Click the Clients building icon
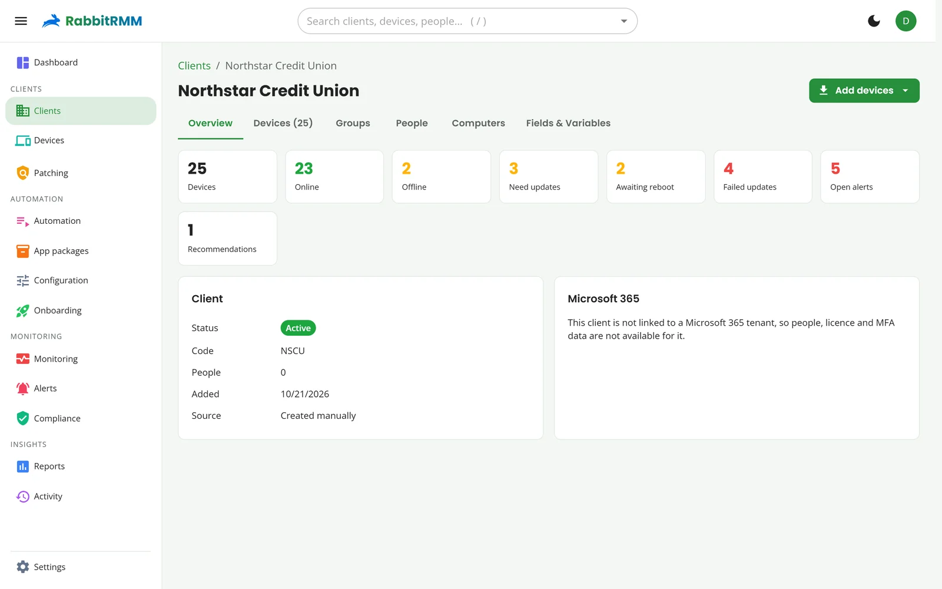Image resolution: width=942 pixels, height=589 pixels. tap(23, 111)
